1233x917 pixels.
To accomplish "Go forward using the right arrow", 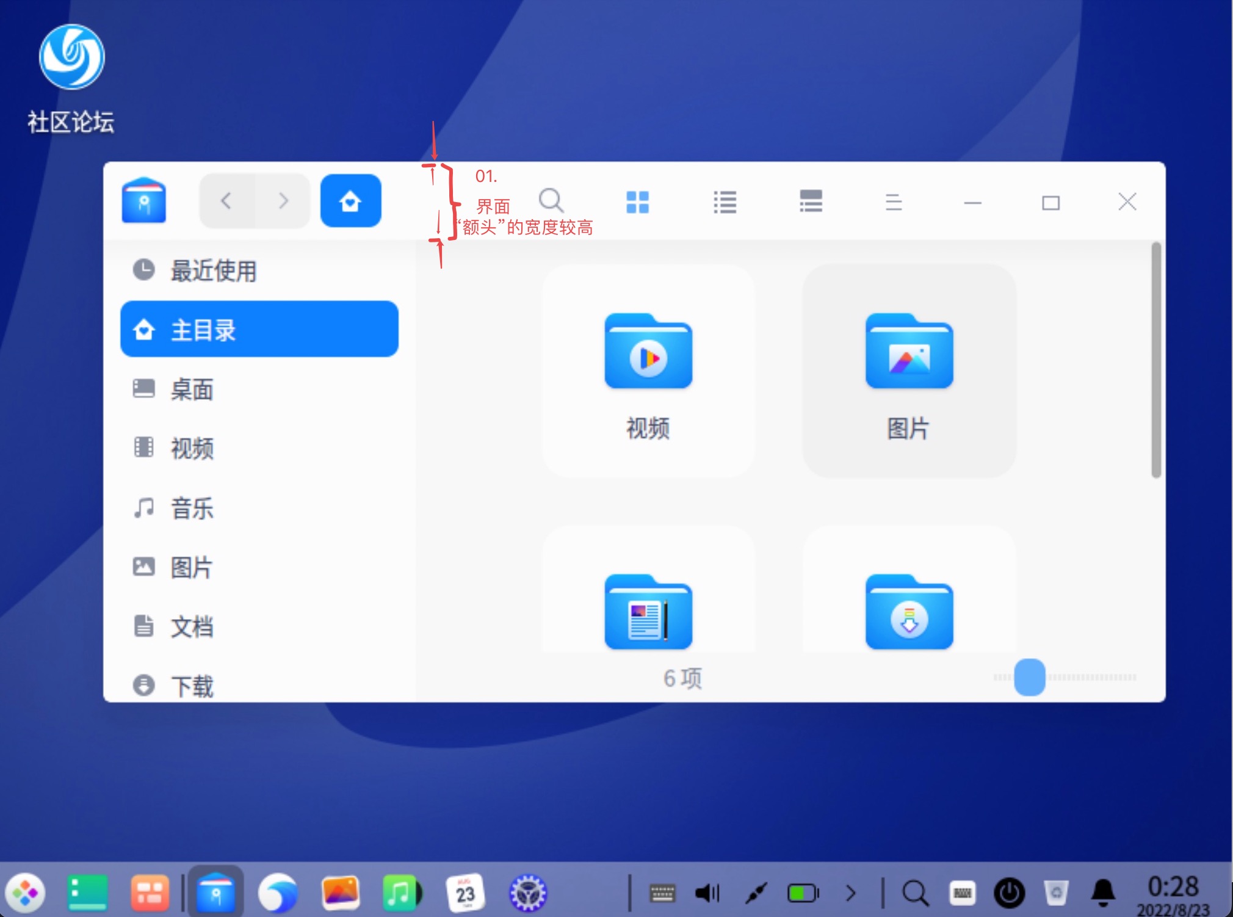I will [283, 201].
